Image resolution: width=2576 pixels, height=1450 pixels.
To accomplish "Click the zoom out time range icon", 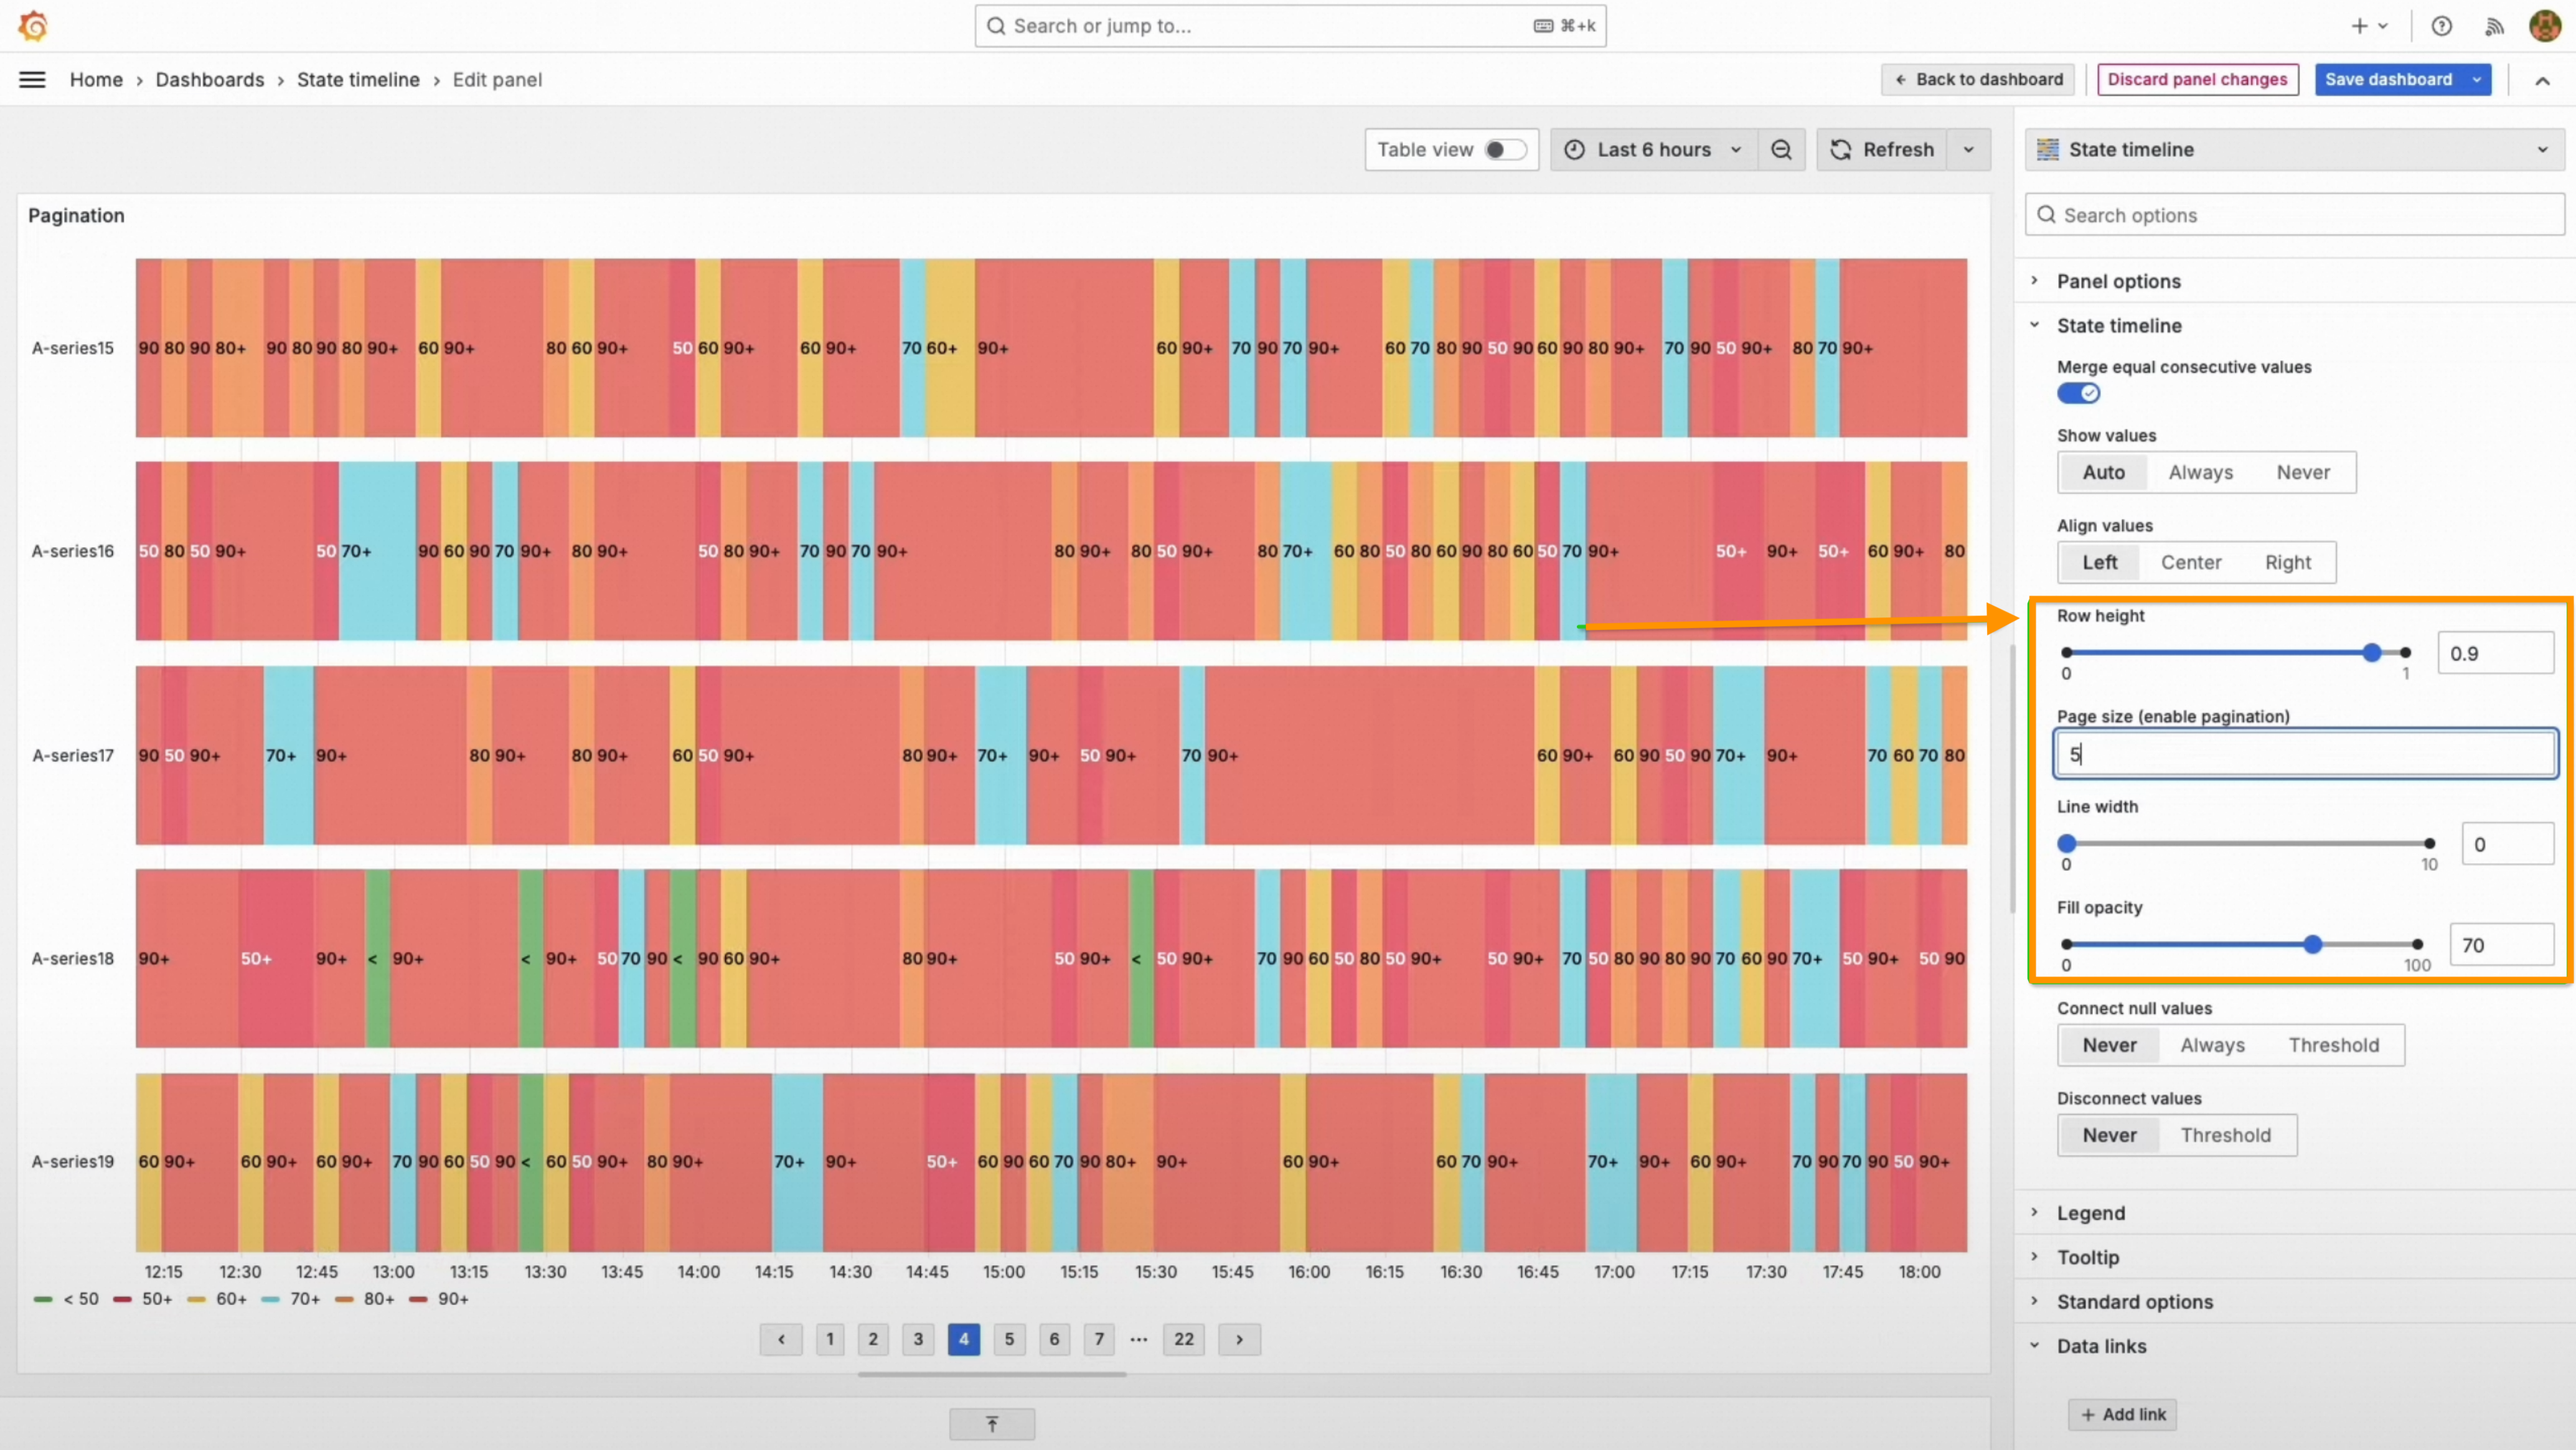I will coord(1781,150).
